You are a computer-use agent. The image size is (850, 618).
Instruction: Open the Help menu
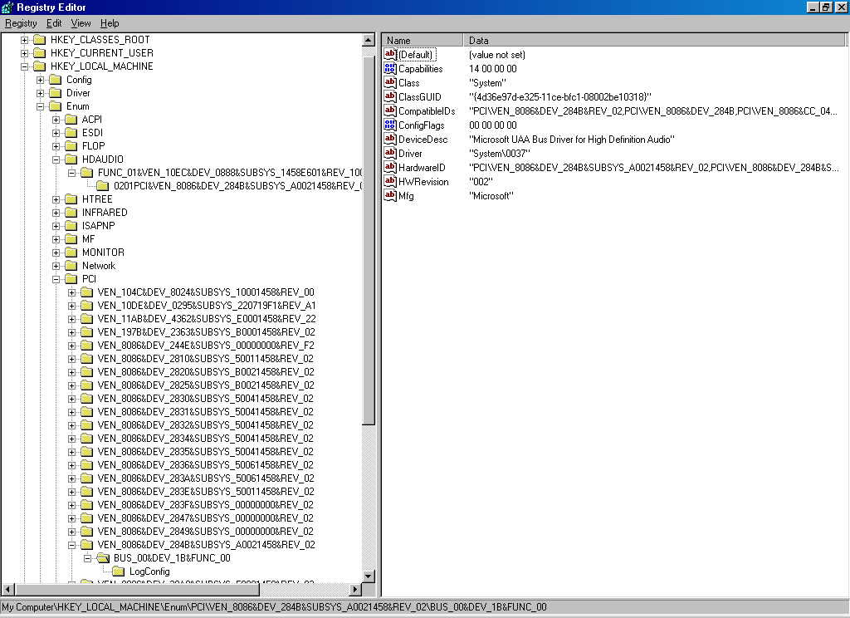coord(110,23)
